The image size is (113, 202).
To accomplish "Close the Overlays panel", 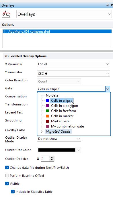I will click(x=112, y=5).
